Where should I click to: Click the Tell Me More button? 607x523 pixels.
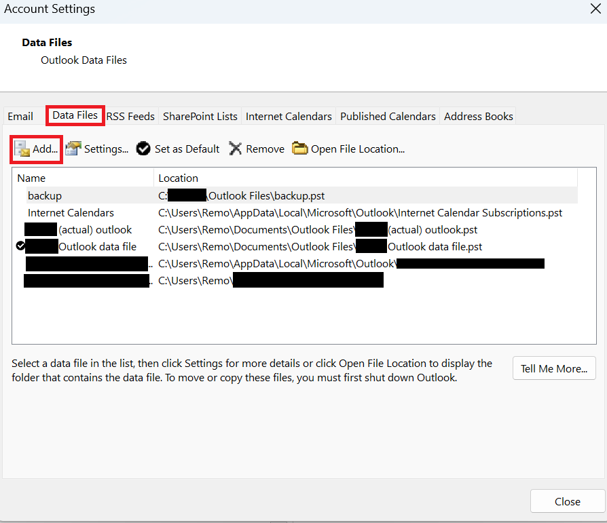[x=554, y=368]
